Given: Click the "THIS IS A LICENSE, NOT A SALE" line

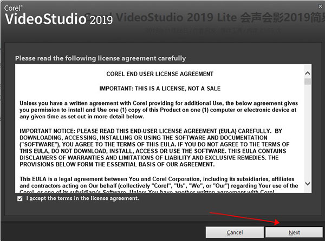Looking at the screenshot, I should (x=160, y=88).
